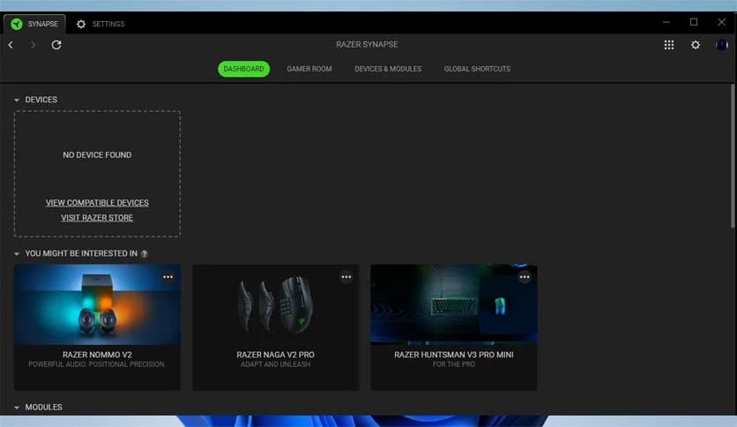This screenshot has width=737, height=427.
Task: Open the Settings tab gear icon
Action: (x=81, y=24)
